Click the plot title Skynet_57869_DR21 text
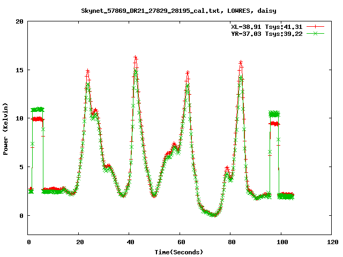Screen dimensions: 343x257 (x=178, y=11)
